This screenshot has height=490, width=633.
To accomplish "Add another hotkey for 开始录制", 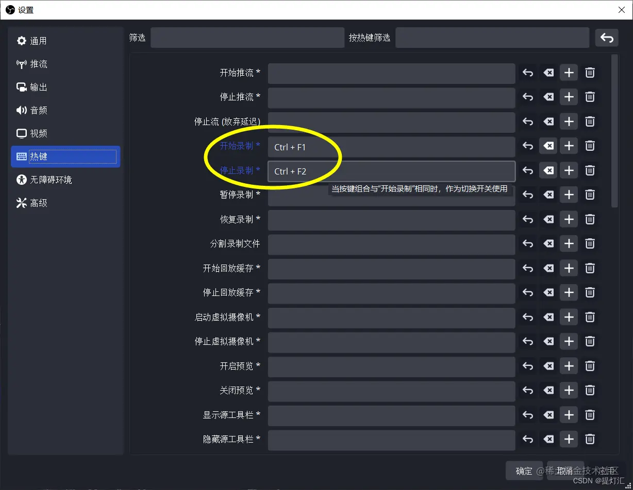I will (569, 146).
